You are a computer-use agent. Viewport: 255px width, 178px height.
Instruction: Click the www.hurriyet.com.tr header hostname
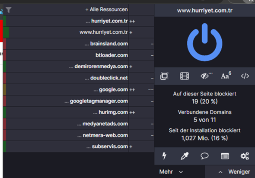[x=204, y=10]
